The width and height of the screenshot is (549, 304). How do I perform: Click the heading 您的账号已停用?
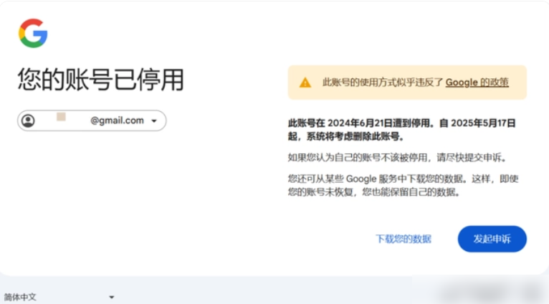click(101, 80)
